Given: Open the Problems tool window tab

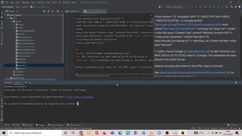Looking at the screenshot, I should pyautogui.click(x=28, y=125).
